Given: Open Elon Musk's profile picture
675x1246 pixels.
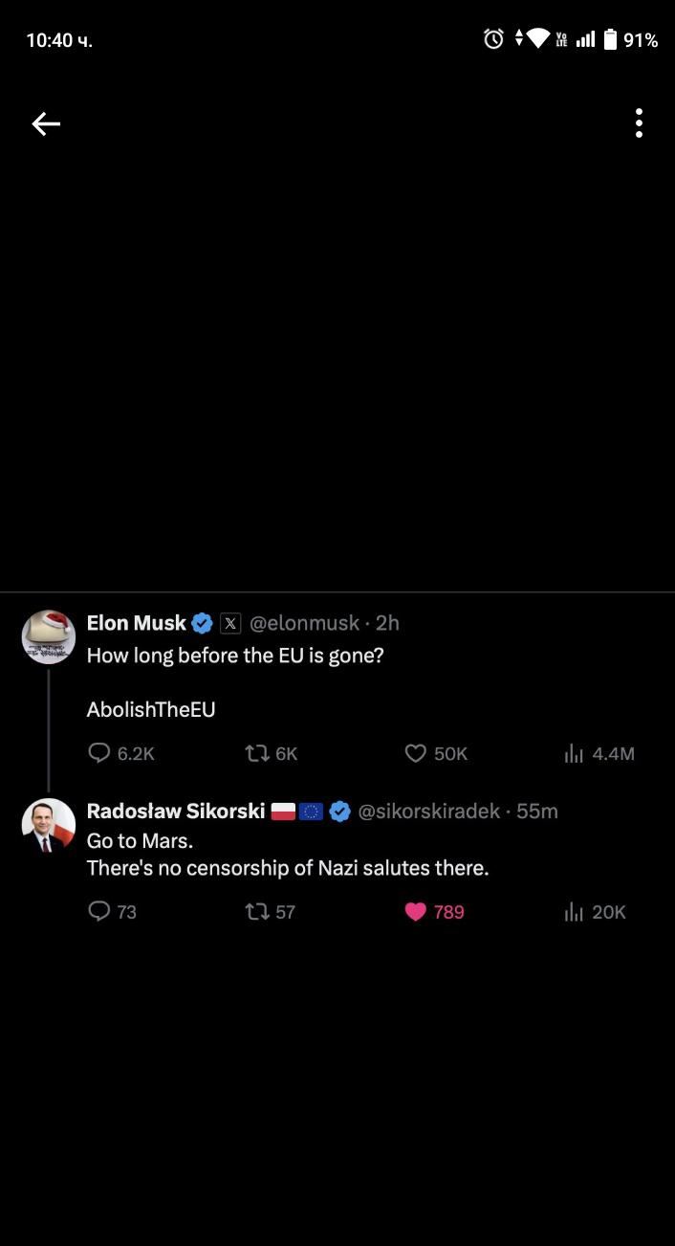Looking at the screenshot, I should coord(49,636).
